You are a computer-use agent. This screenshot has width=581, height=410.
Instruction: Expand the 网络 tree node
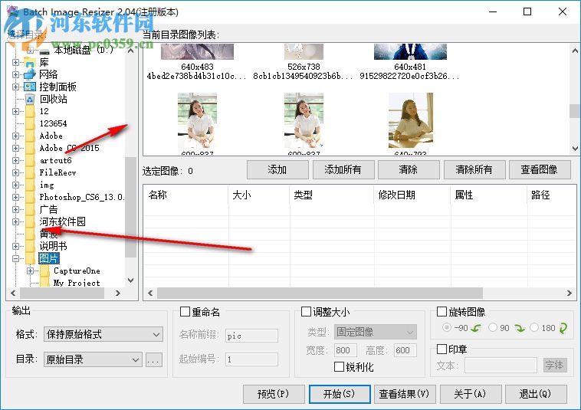point(15,75)
